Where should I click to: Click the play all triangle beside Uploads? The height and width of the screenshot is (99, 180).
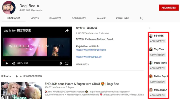pyautogui.click(x=17, y=76)
